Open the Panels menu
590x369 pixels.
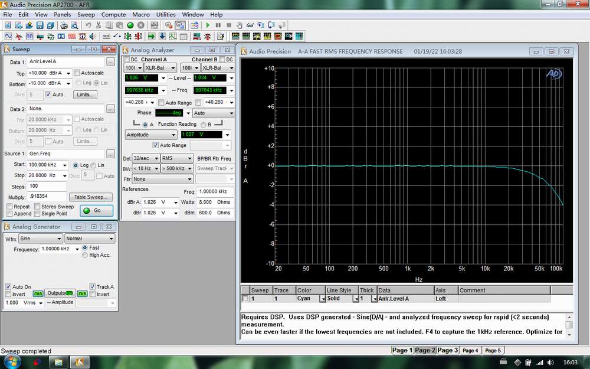tap(62, 14)
